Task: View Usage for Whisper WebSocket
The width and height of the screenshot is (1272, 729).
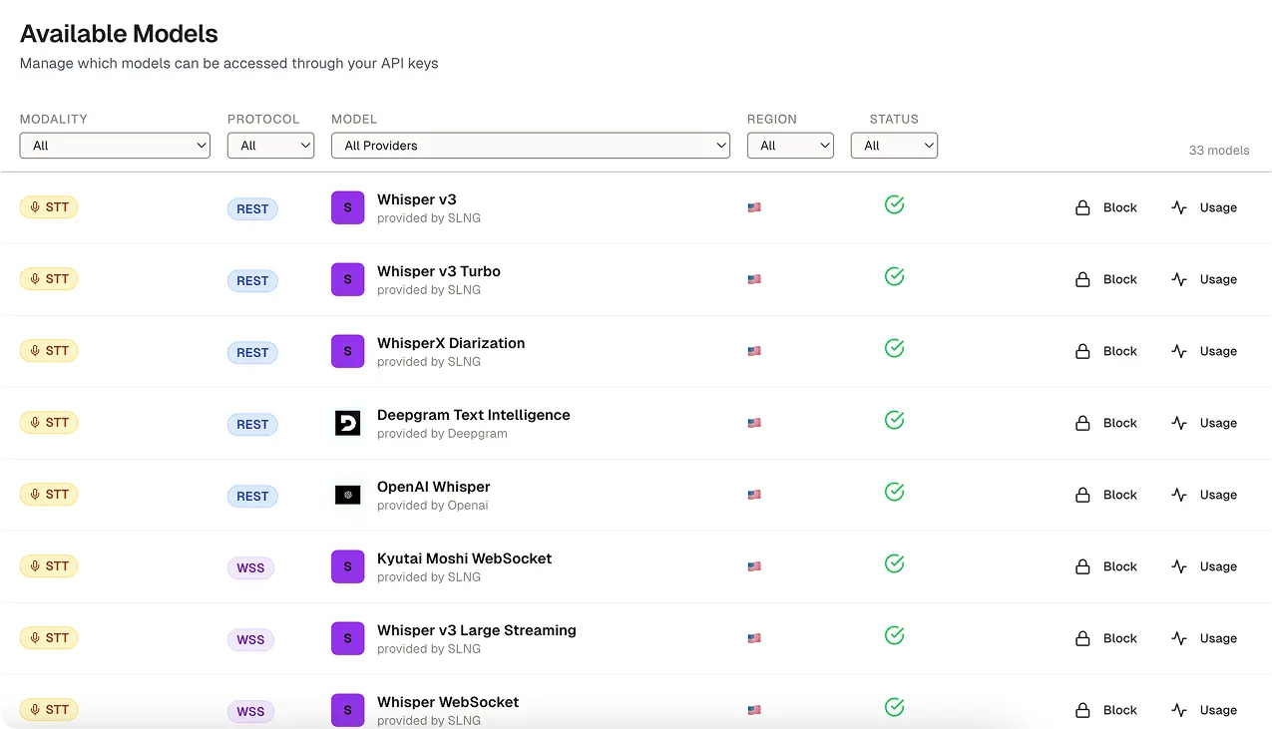Action: pos(1204,710)
